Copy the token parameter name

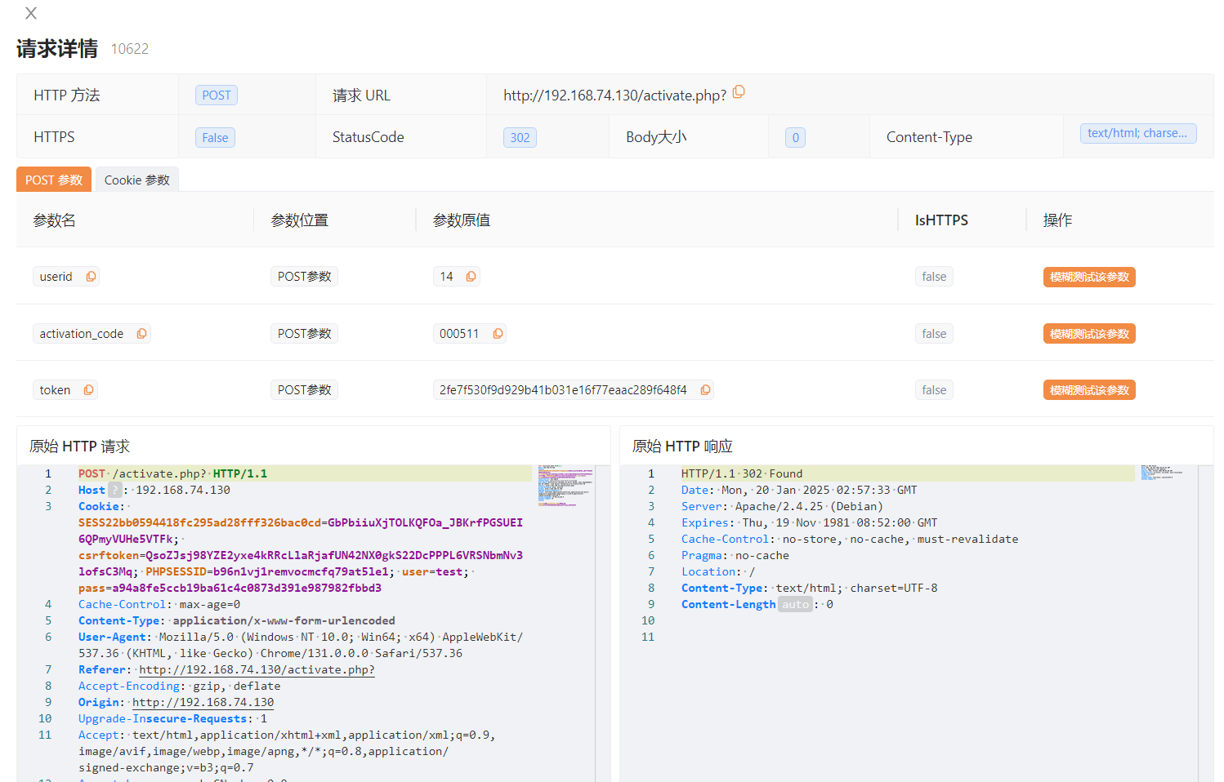(88, 390)
